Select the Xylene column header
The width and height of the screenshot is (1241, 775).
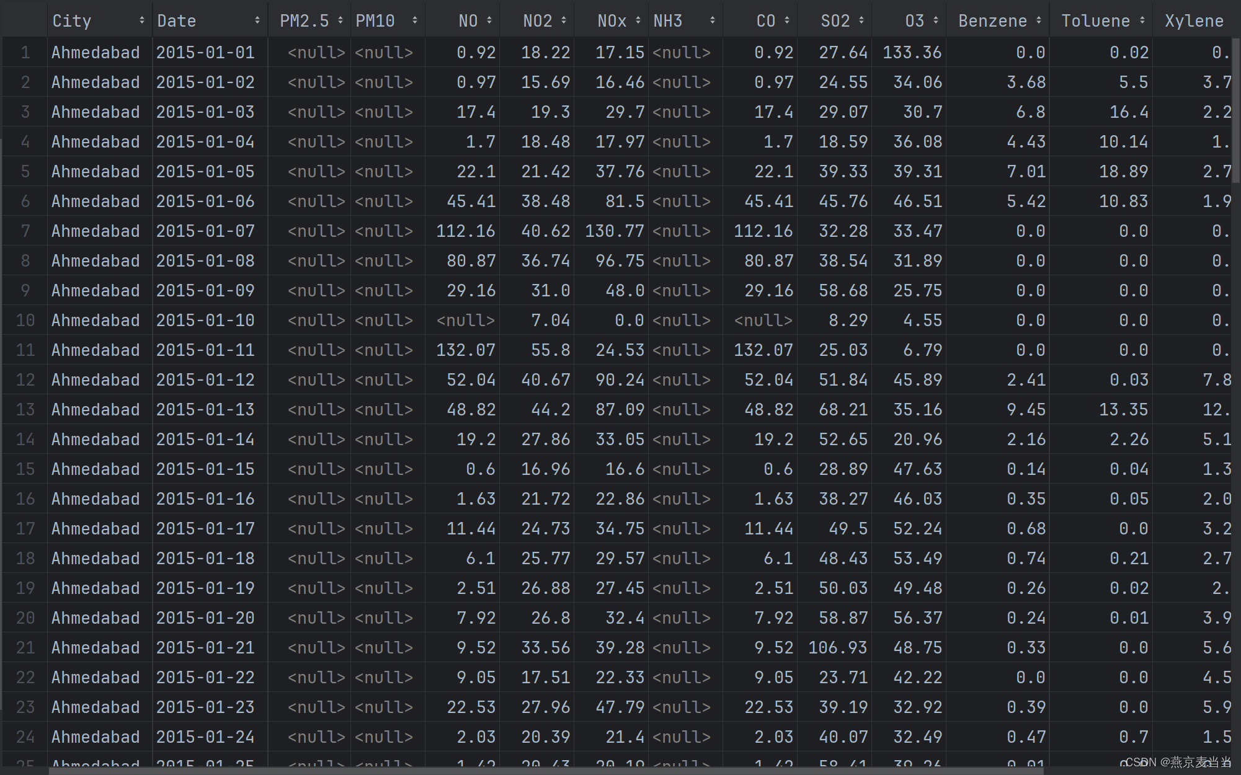[1194, 20]
